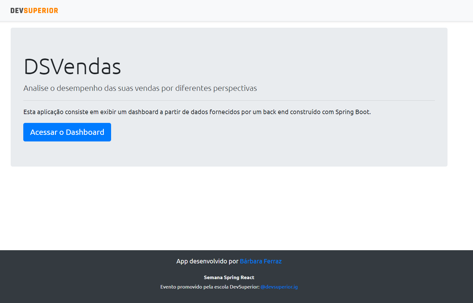The height and width of the screenshot is (303, 473).
Task: Click the top navigation bar
Action: tap(236, 10)
